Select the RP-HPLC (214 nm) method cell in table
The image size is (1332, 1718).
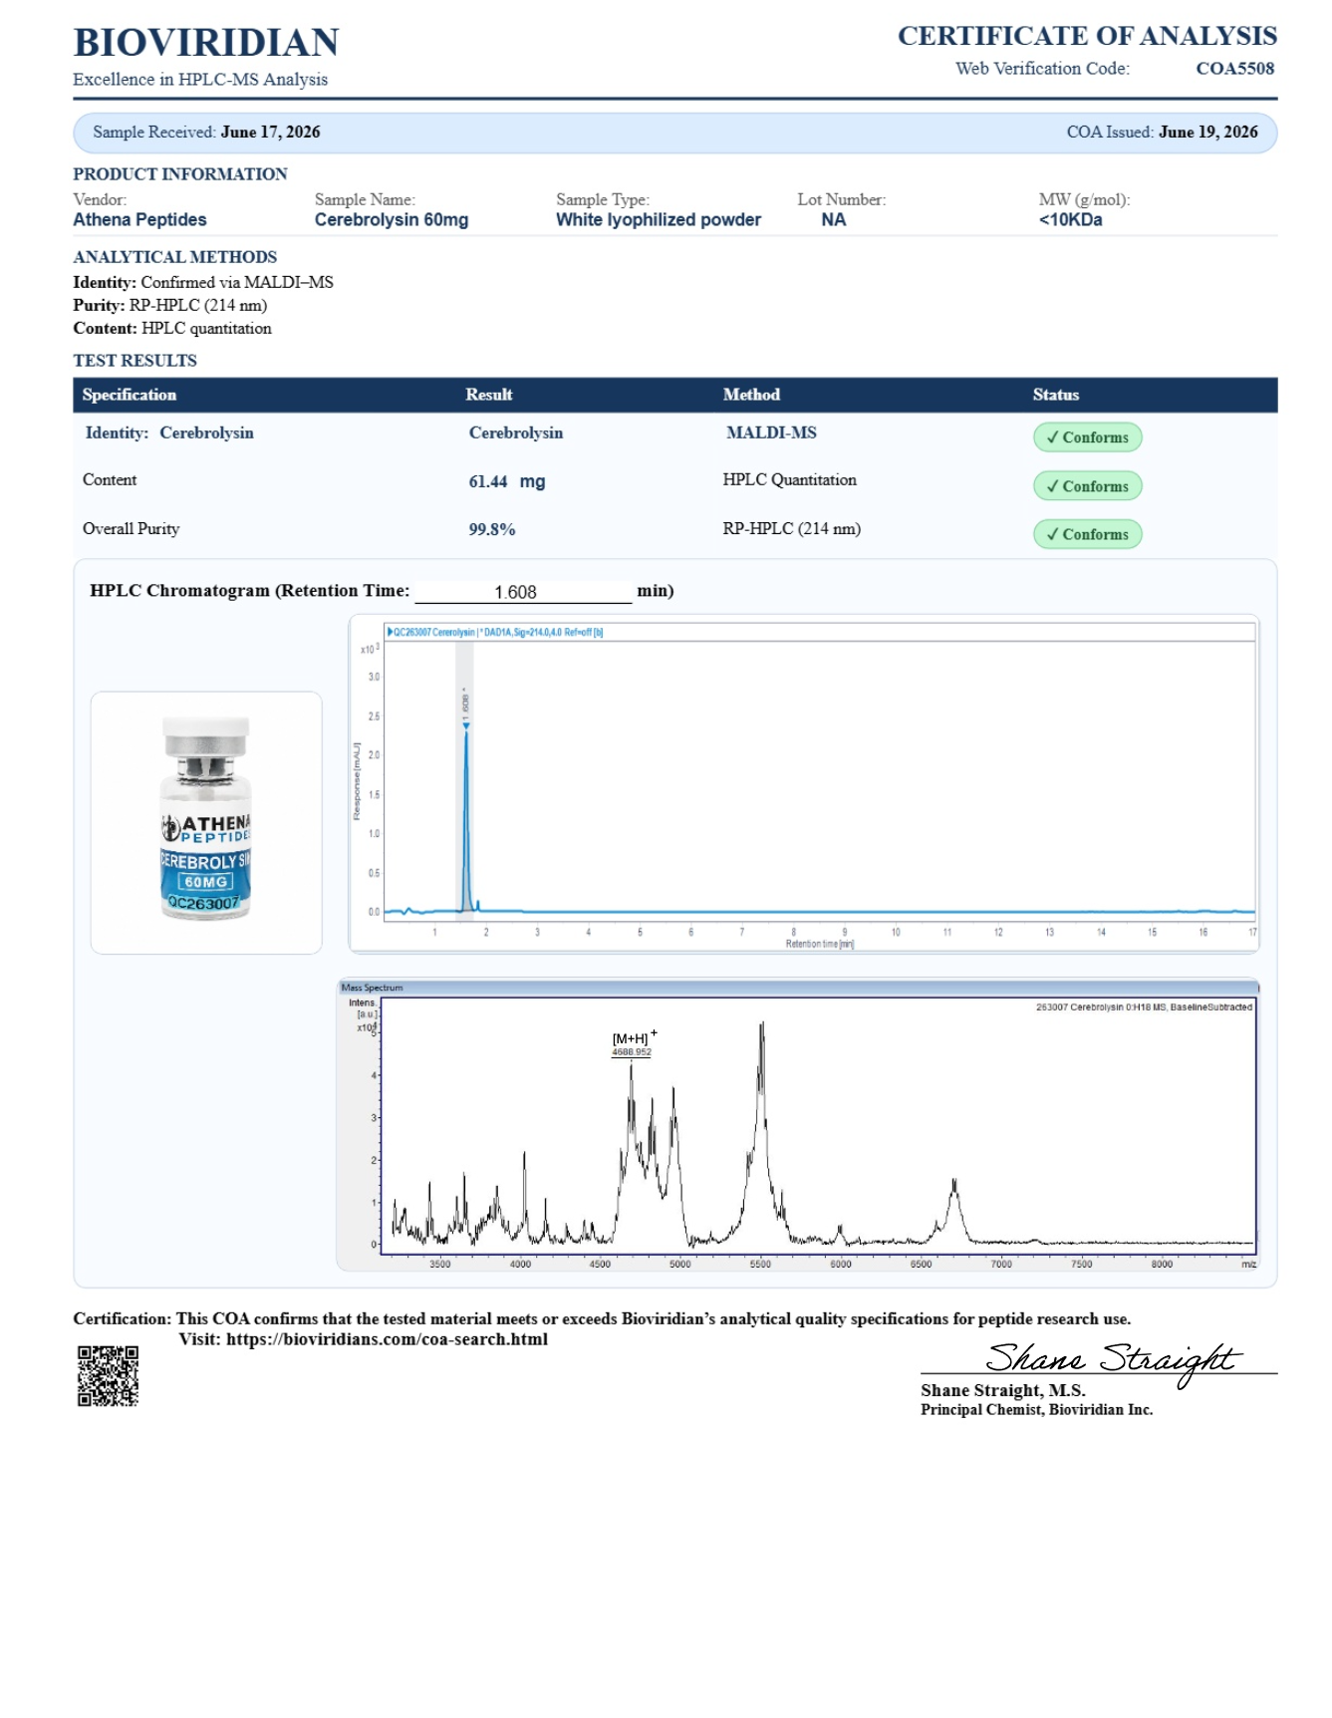792,528
